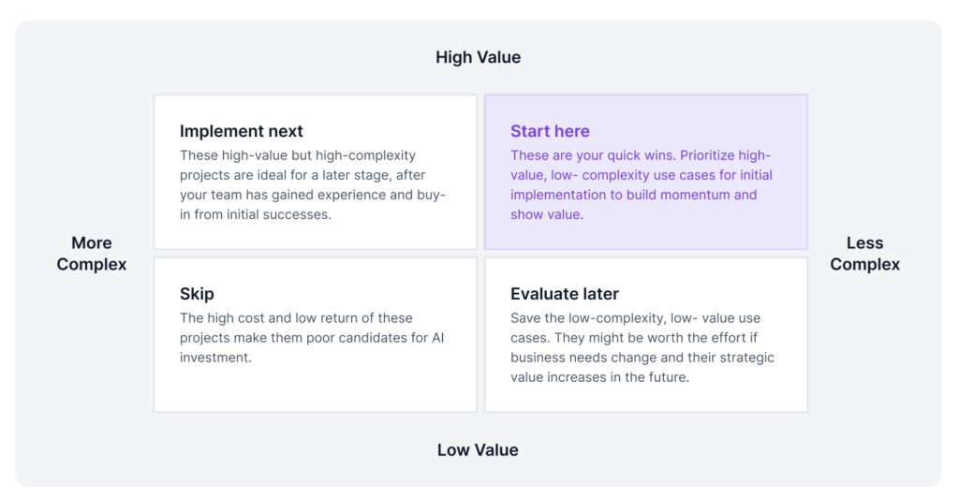Image resolution: width=959 pixels, height=498 pixels.
Task: Click the Implement next heading
Action: pyautogui.click(x=242, y=131)
